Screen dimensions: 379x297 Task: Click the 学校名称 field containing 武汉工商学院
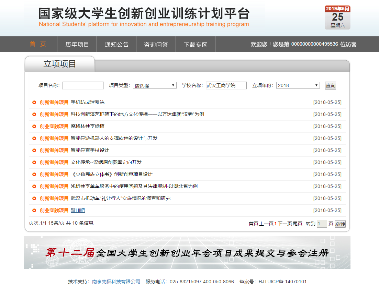click(226, 85)
